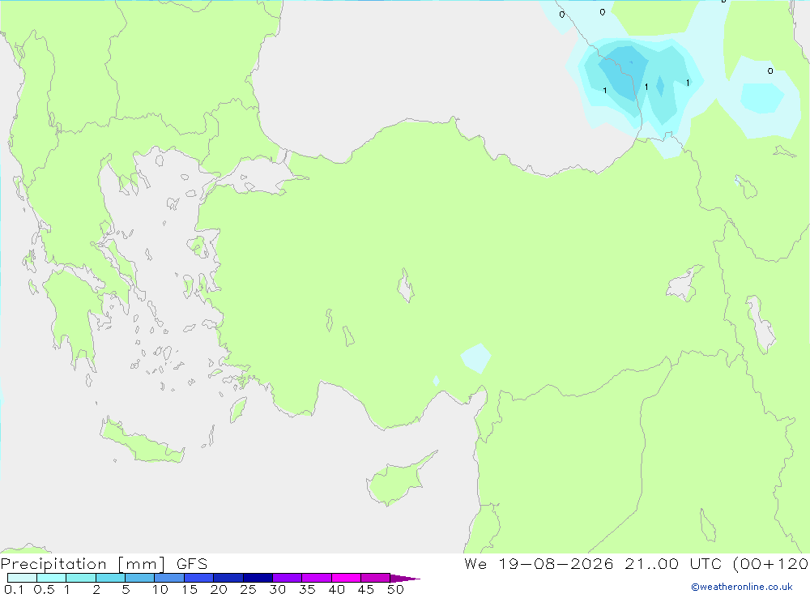Image resolution: width=810 pixels, height=594 pixels.
Task: Click the 45–50 mm legend swatch
Action: coord(376,578)
